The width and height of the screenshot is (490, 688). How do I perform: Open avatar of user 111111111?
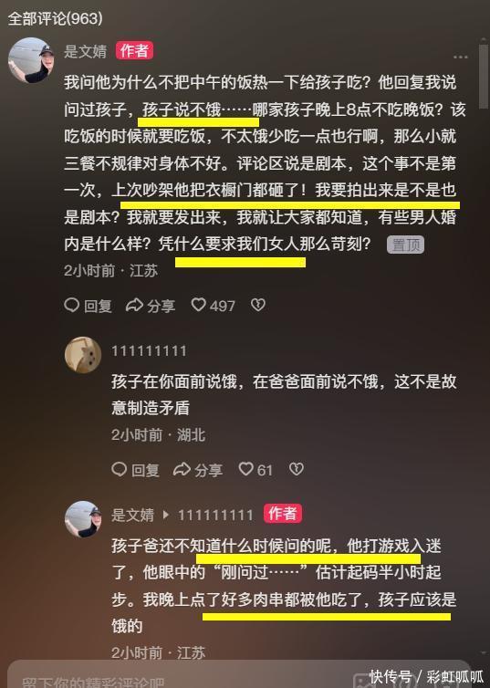point(83,356)
